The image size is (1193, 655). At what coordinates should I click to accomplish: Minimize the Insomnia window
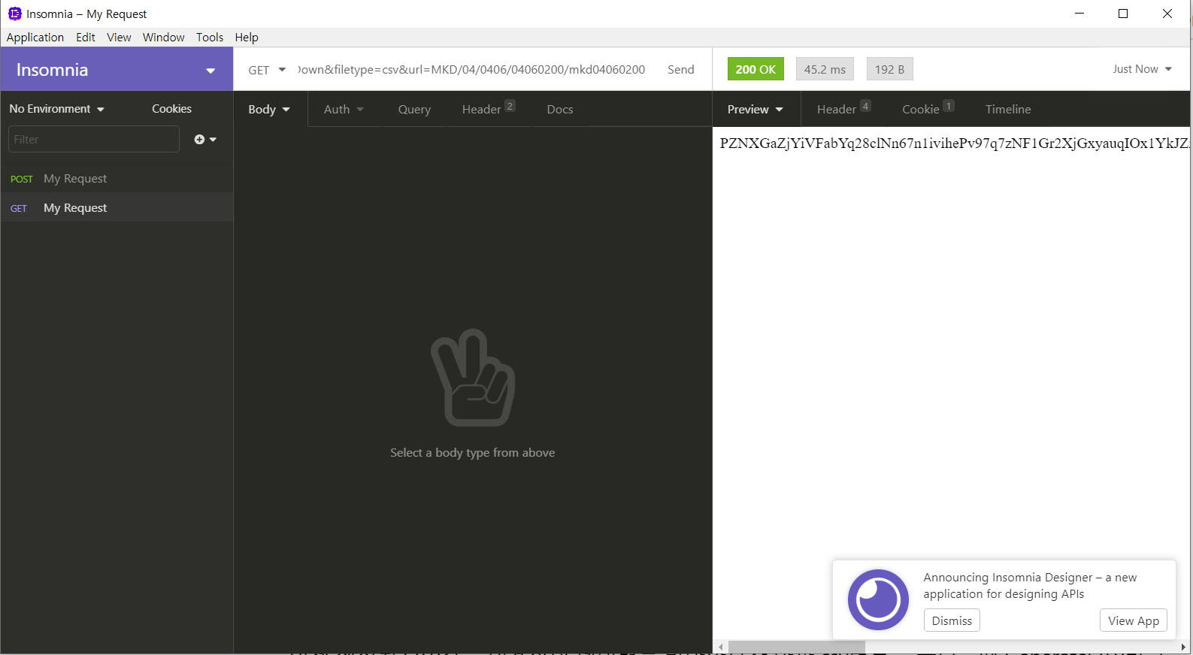tap(1079, 14)
